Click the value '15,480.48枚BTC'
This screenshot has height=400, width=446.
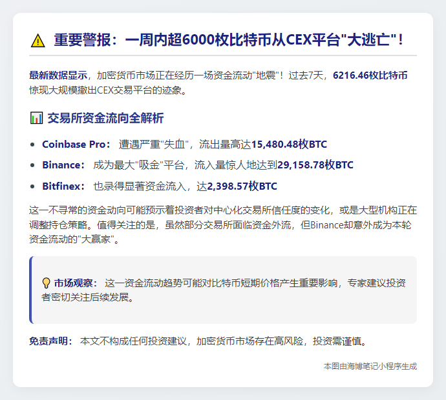(x=290, y=145)
